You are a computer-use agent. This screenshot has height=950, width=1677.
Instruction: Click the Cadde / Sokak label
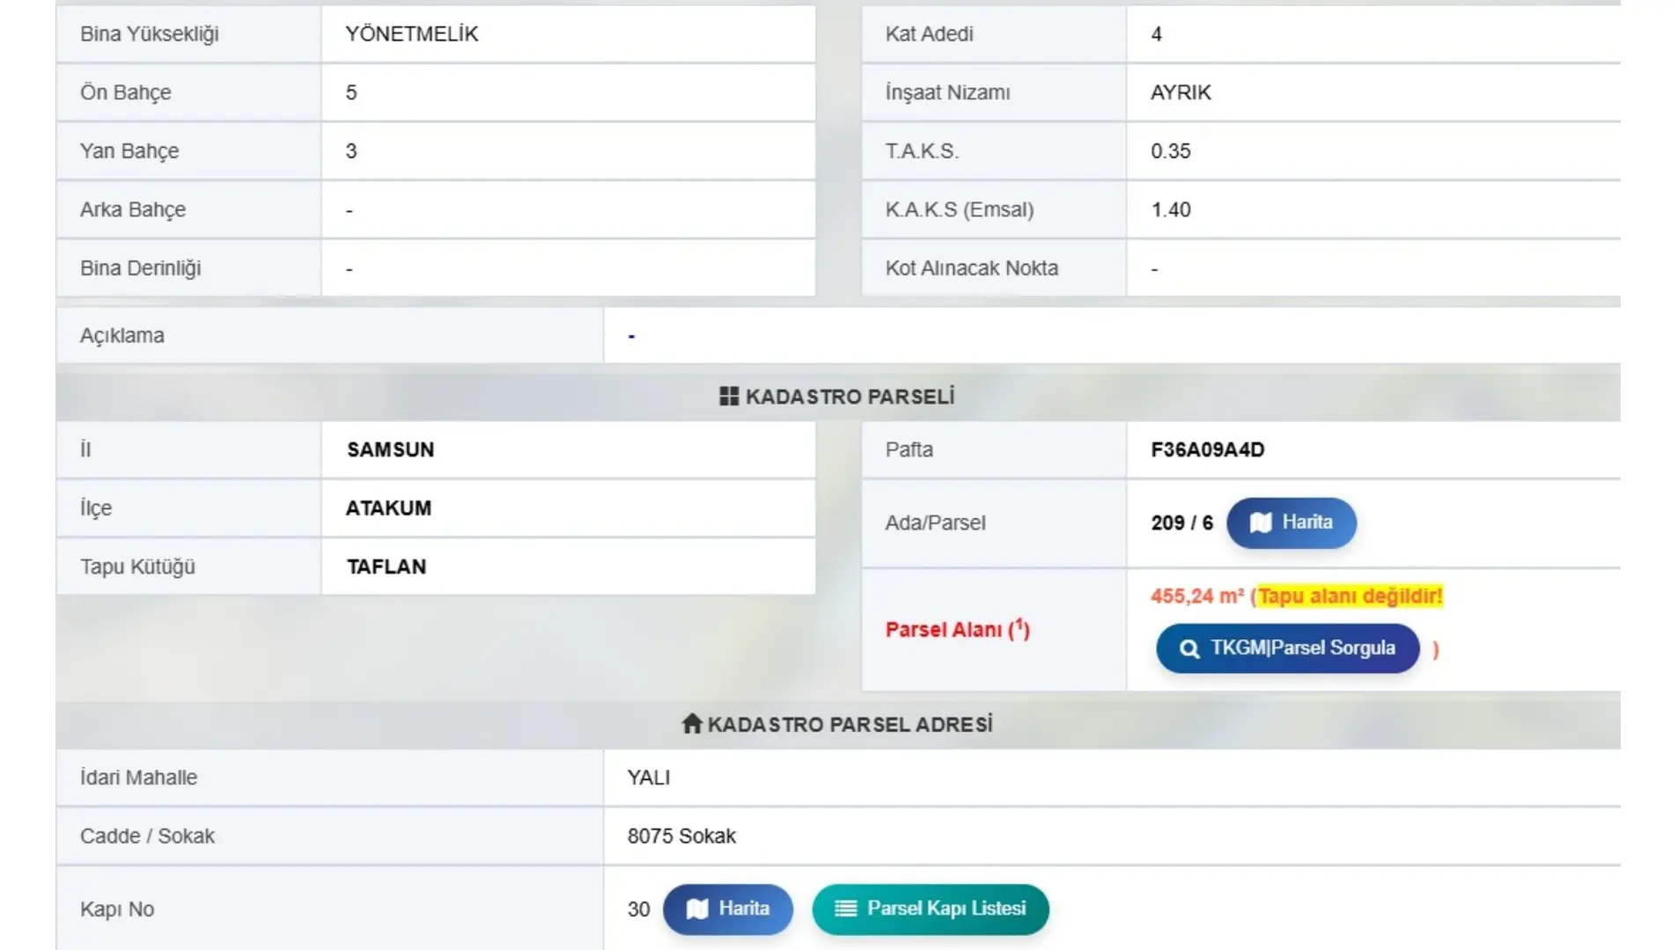[147, 837]
